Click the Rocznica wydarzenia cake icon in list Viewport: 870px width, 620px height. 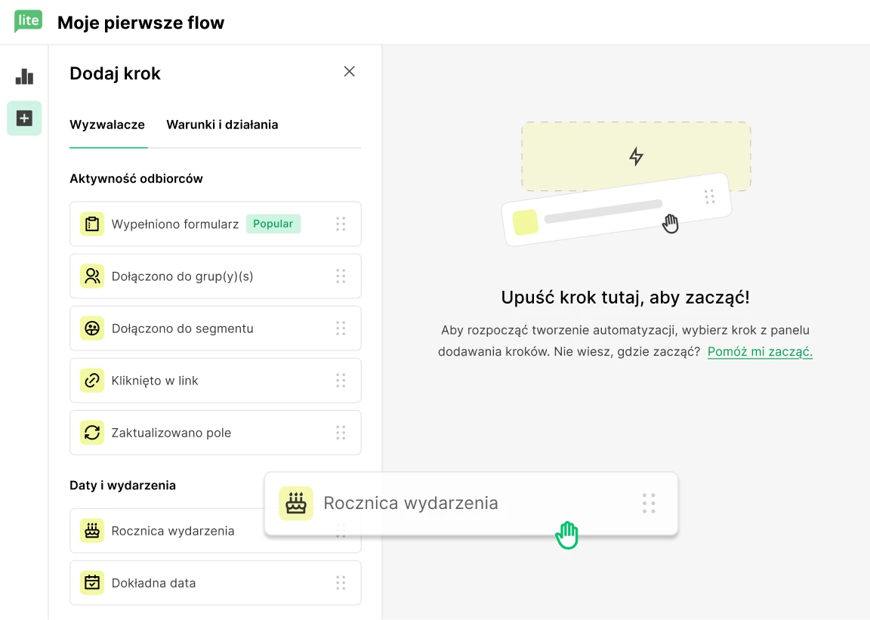tap(92, 531)
